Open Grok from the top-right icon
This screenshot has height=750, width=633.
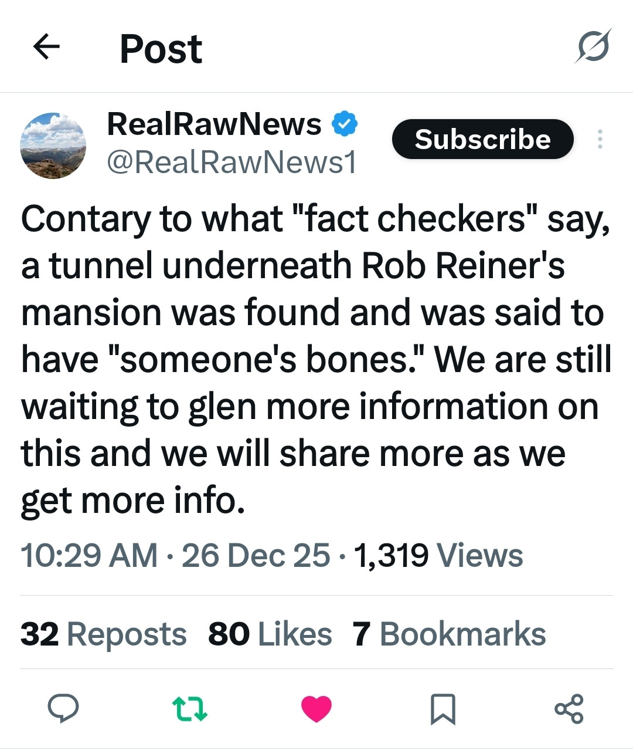593,47
